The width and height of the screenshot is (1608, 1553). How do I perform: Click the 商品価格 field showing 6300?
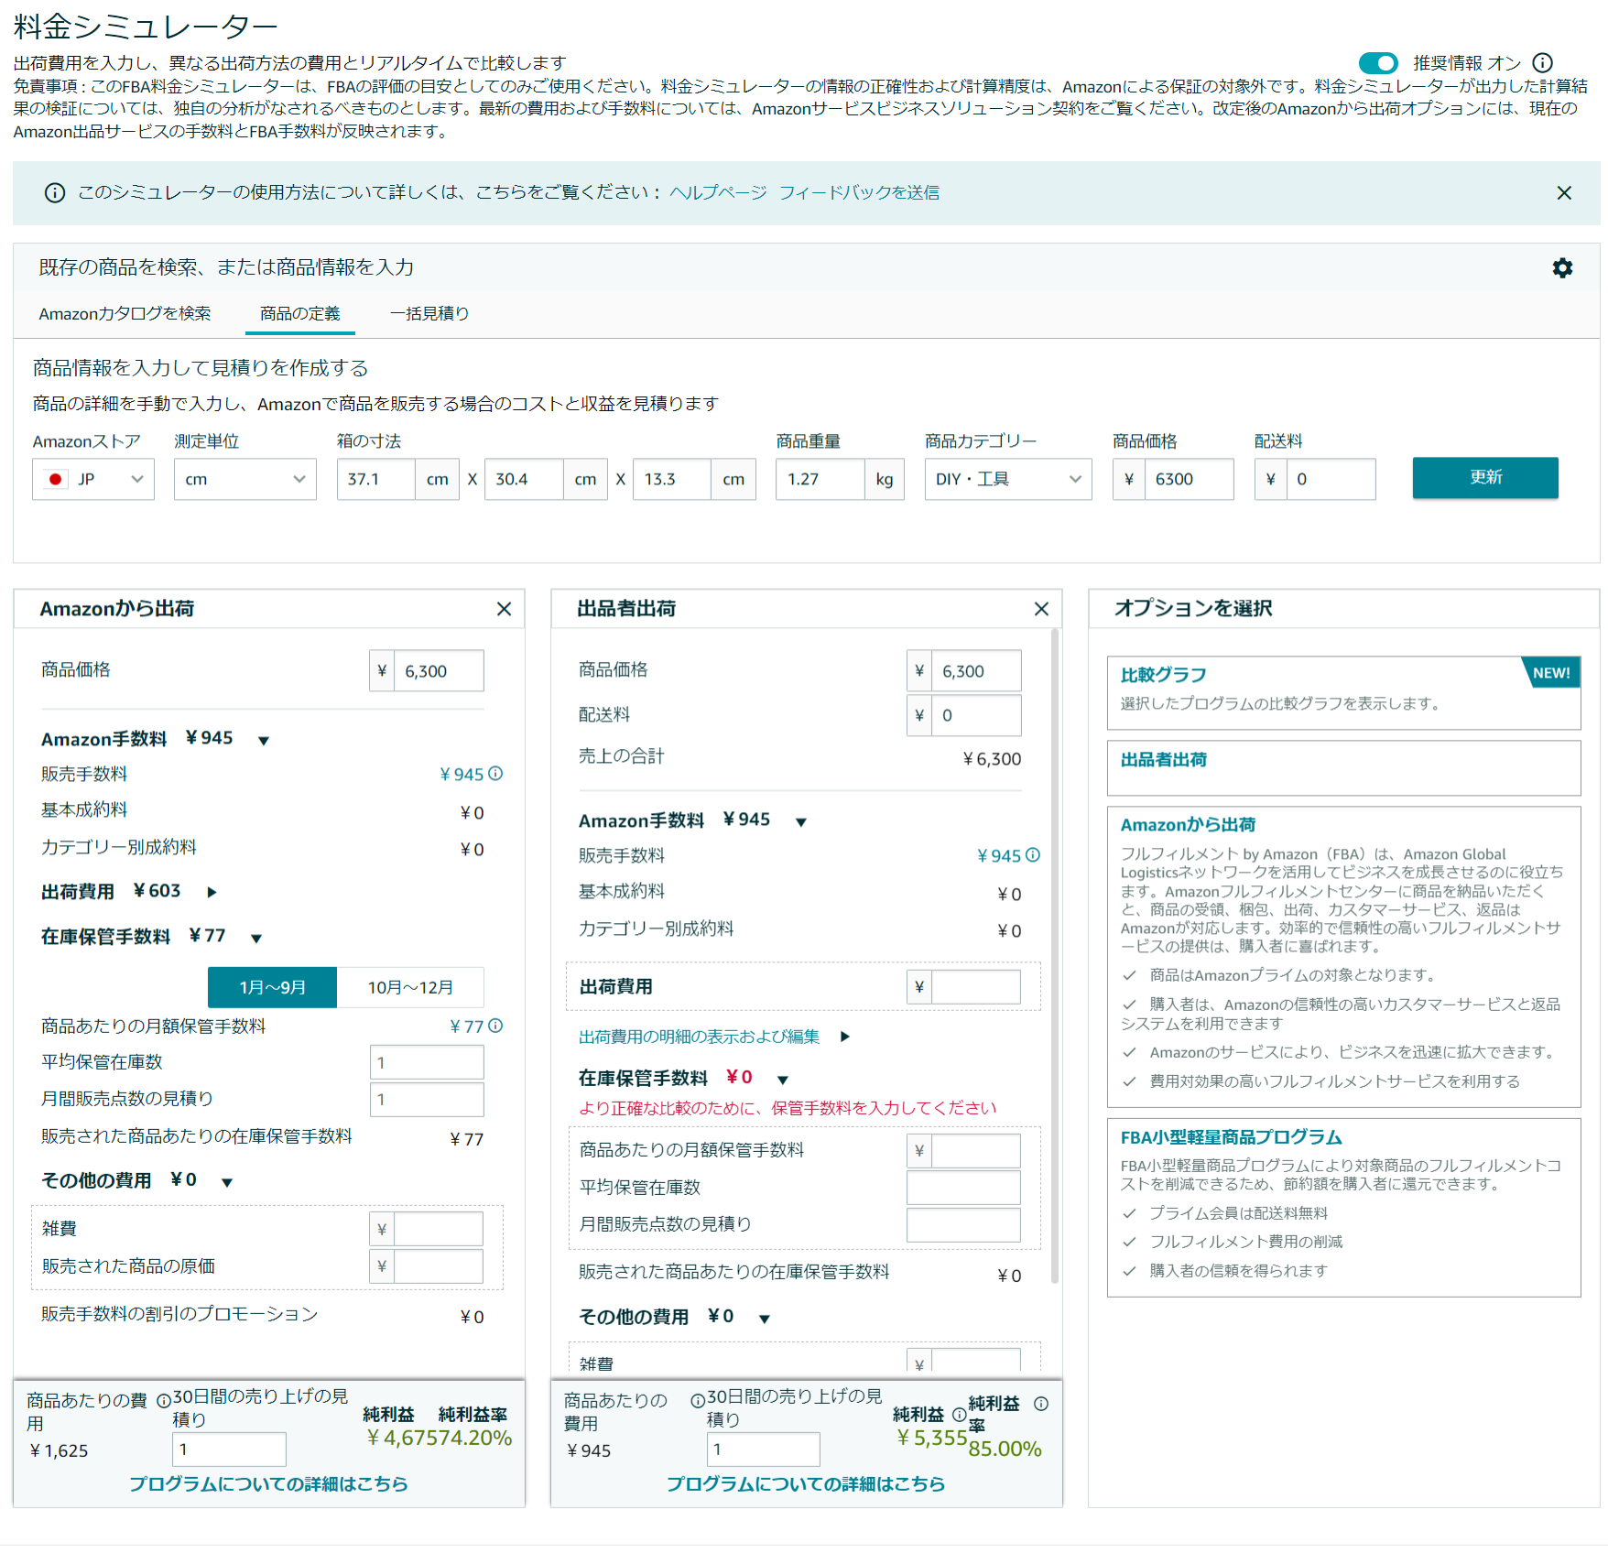(1189, 479)
